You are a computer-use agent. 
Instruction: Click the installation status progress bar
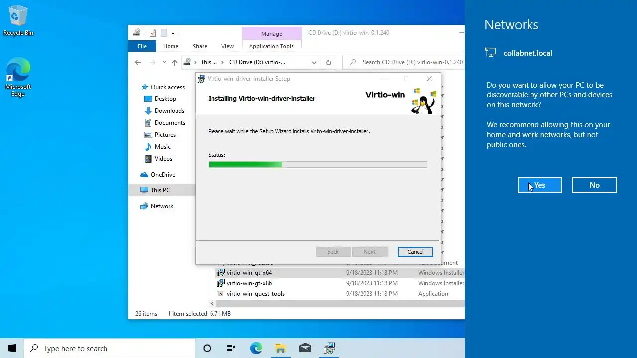(x=318, y=165)
